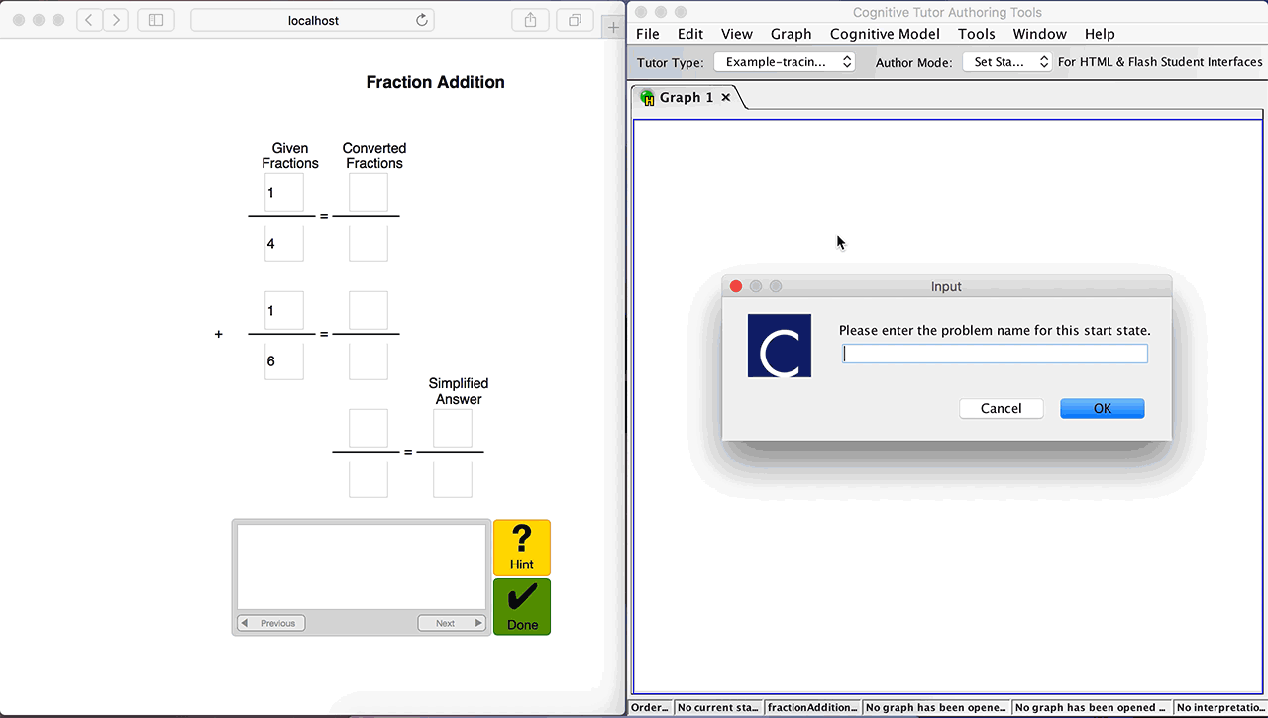The height and width of the screenshot is (718, 1268).
Task: Open the Graph menu
Action: 791,33
